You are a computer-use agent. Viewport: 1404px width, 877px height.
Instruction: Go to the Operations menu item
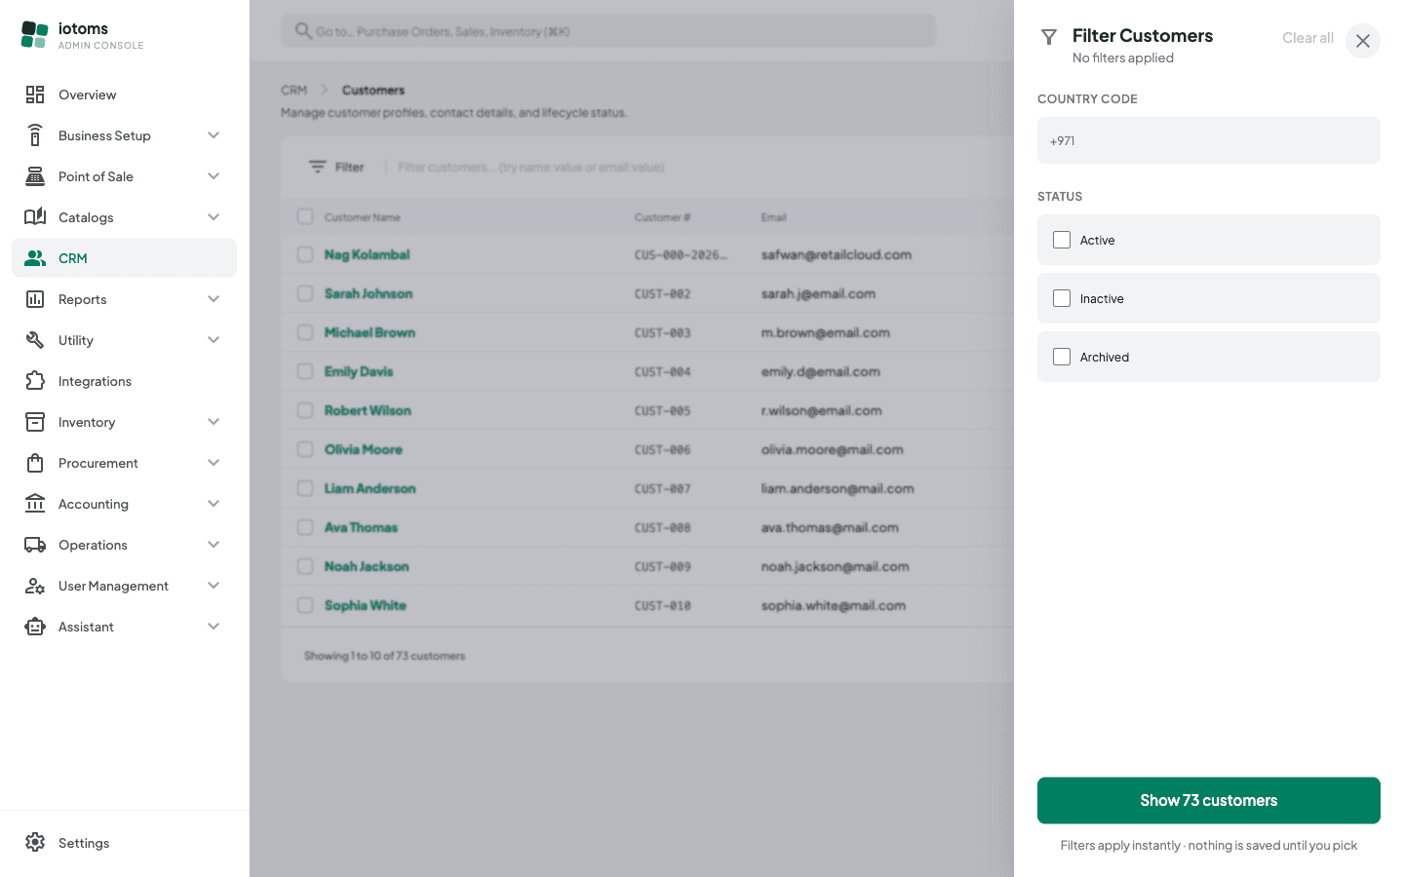[x=124, y=545]
